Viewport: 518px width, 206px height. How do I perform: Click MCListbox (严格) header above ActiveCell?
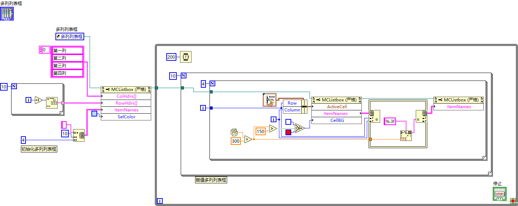(x=337, y=100)
